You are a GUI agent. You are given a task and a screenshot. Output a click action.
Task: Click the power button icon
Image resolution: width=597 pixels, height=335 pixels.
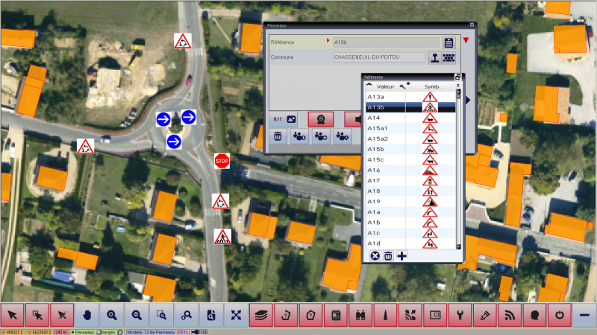pos(560,315)
